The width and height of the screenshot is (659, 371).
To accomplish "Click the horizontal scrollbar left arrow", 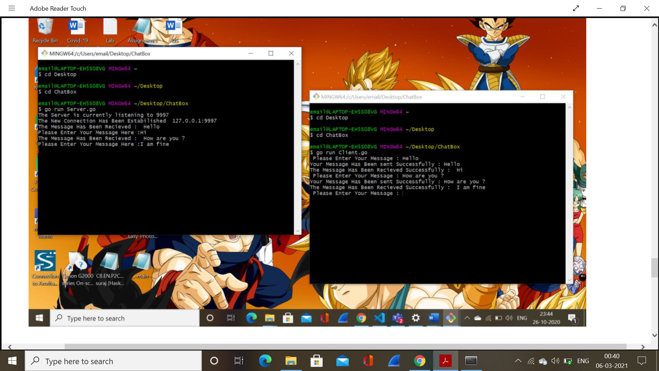I will (x=10, y=347).
